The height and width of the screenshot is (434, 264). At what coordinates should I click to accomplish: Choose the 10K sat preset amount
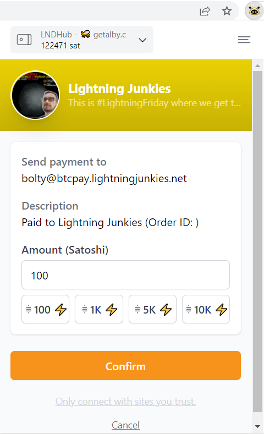(x=206, y=309)
